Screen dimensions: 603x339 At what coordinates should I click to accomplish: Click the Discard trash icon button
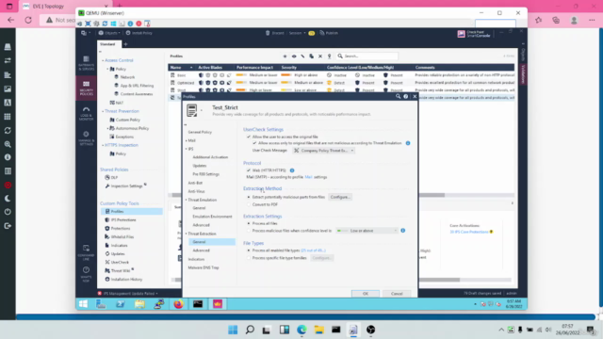(x=274, y=33)
